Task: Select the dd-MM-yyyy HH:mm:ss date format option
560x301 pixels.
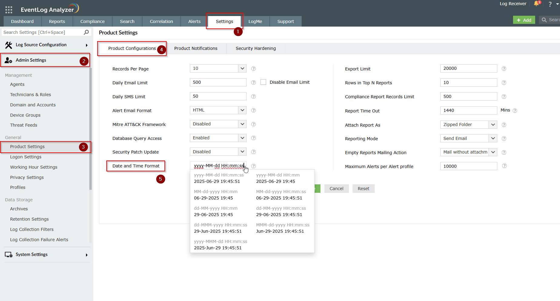Action: tap(281, 212)
